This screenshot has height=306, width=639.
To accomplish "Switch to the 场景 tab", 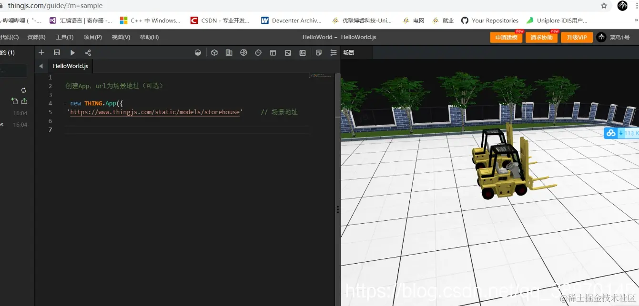I will click(348, 52).
